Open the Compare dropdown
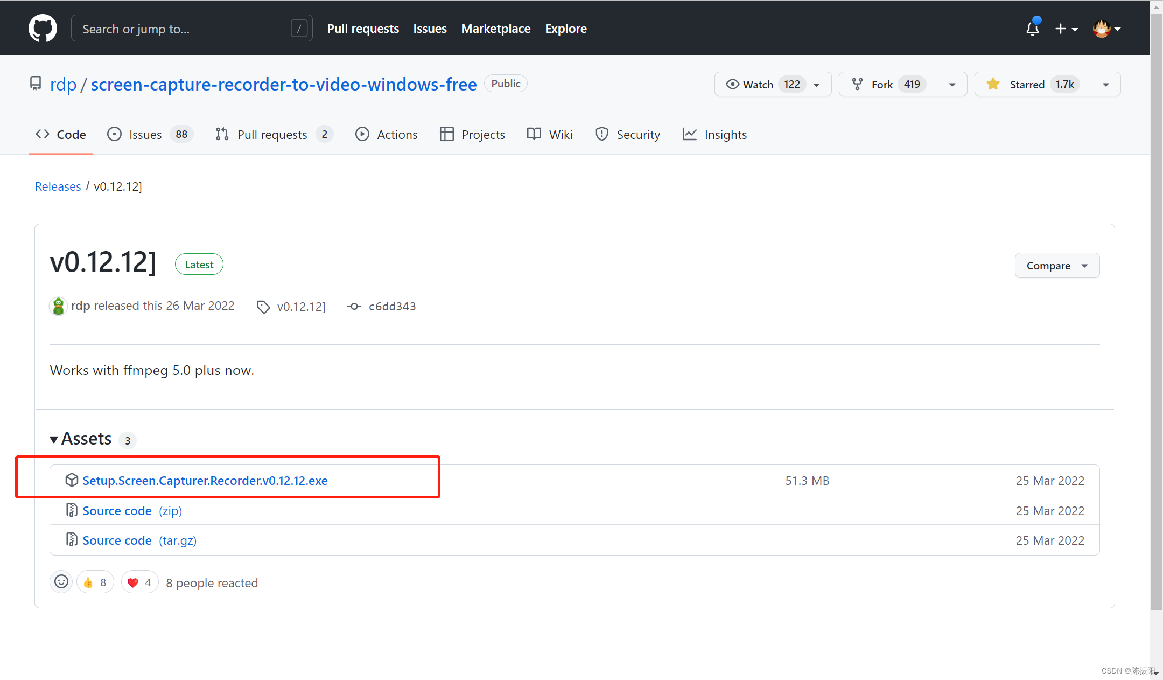The image size is (1163, 680). (x=1056, y=265)
